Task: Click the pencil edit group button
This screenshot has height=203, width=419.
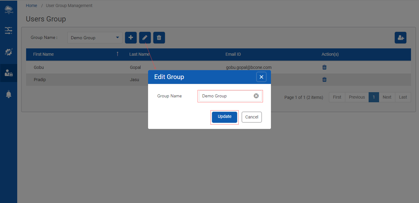Action: point(145,38)
